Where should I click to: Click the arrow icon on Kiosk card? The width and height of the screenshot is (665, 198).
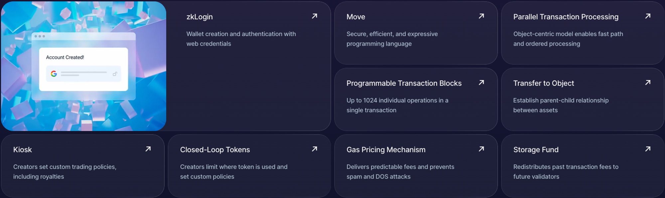click(148, 149)
